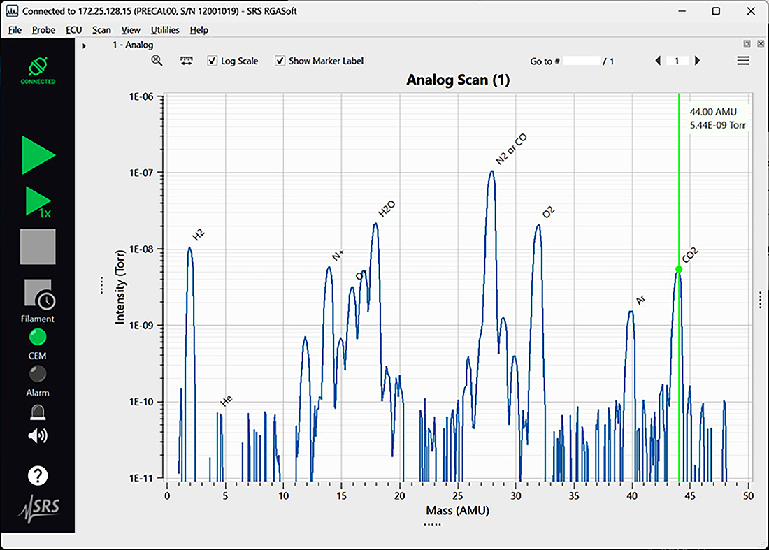This screenshot has width=769, height=550.
Task: Click the gray stop scan button
Action: tap(38, 247)
